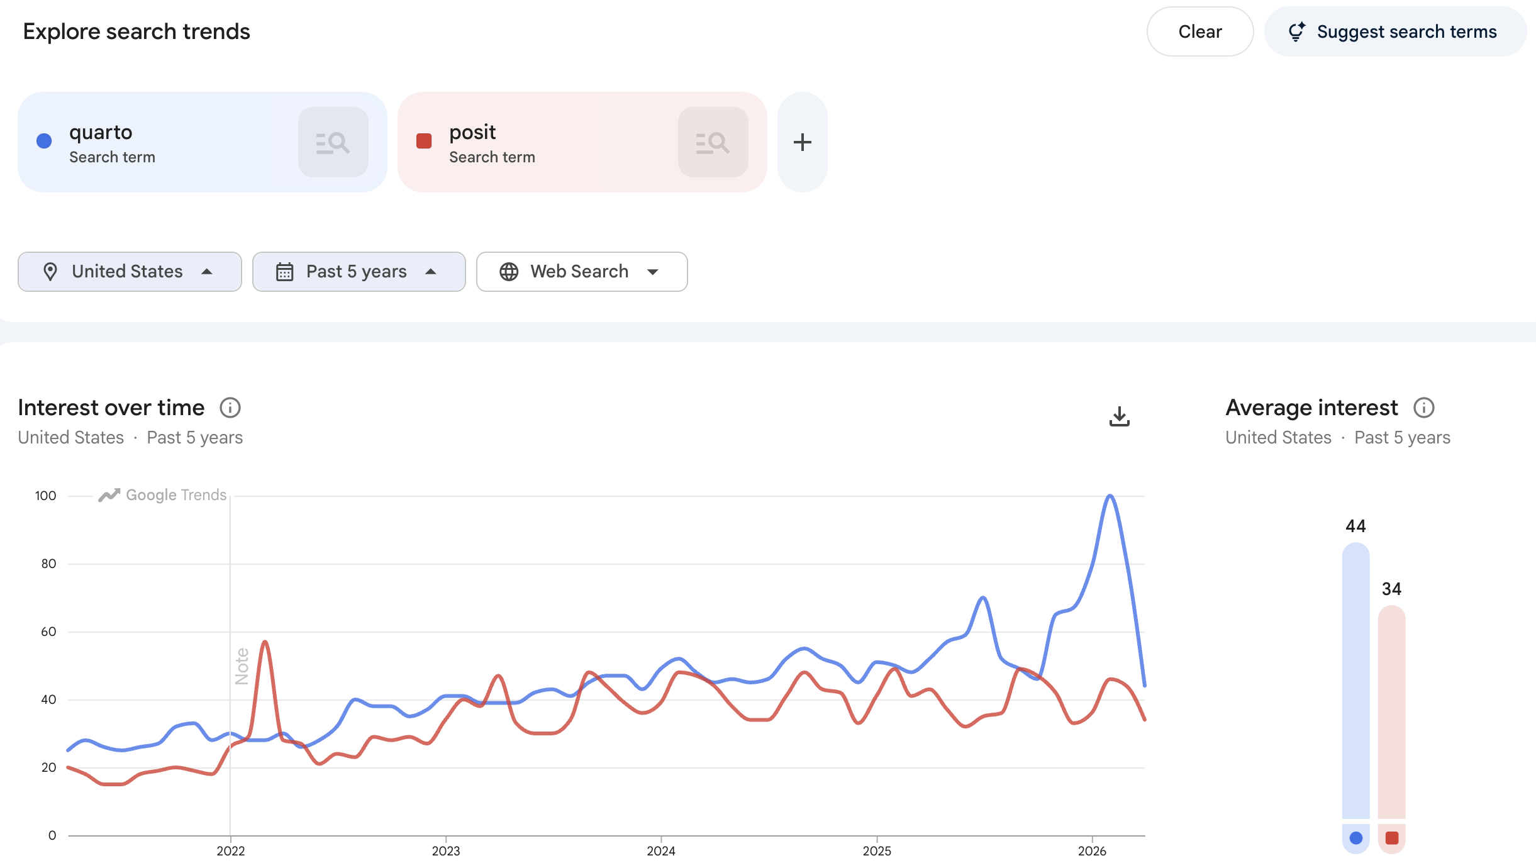1536x863 pixels.
Task: Click the Google Trends chart logo
Action: click(162, 495)
